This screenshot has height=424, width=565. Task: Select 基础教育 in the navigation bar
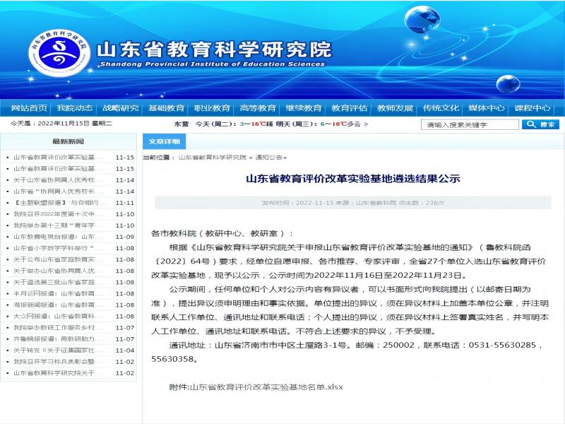click(167, 108)
